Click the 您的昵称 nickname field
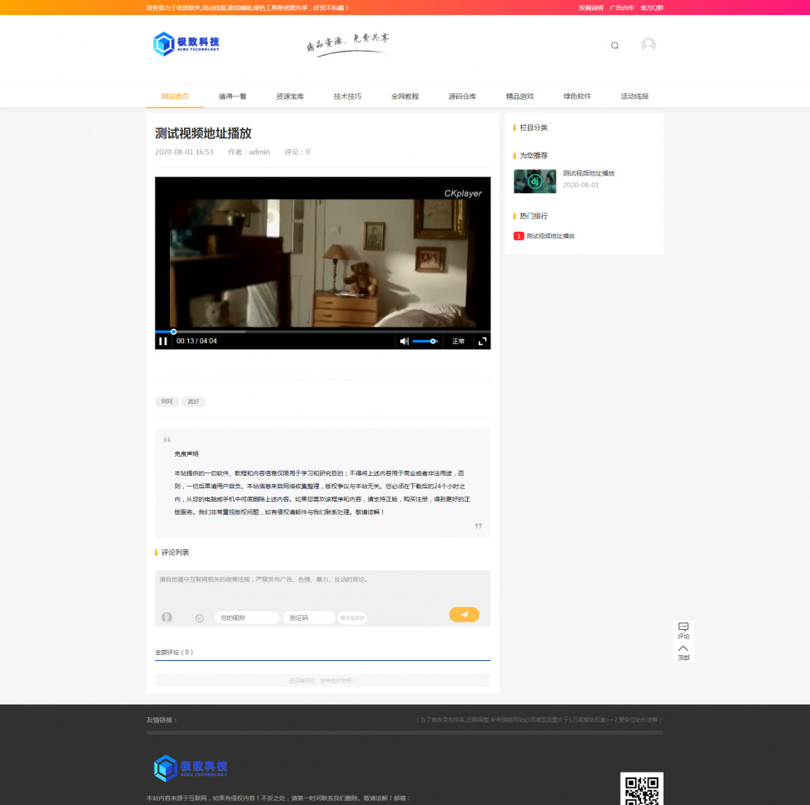Screen dimensions: 810x805 click(246, 617)
